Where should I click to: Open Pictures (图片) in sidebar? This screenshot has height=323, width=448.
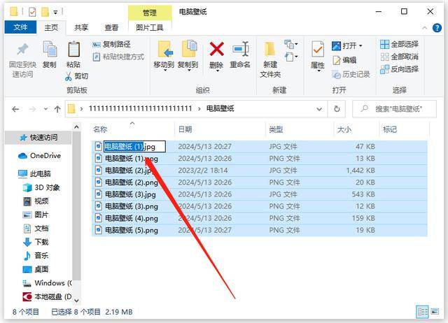coord(36,215)
